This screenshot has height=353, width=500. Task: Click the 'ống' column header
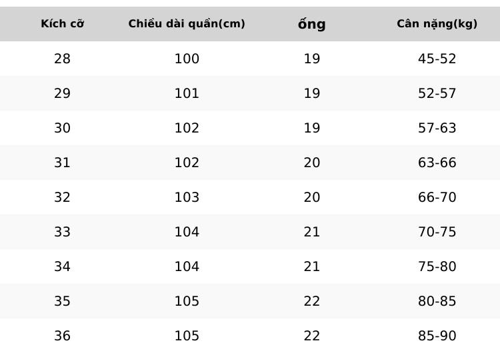click(311, 24)
